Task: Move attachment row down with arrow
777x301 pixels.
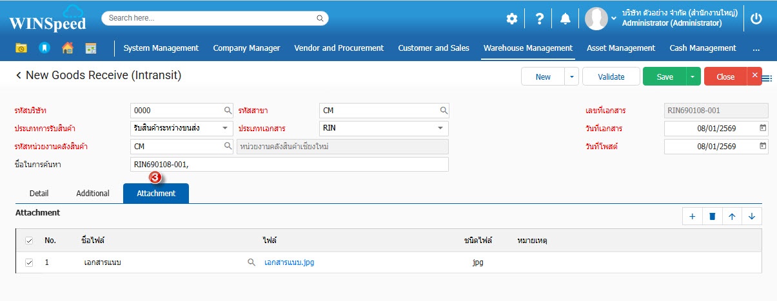Action: tap(752, 216)
